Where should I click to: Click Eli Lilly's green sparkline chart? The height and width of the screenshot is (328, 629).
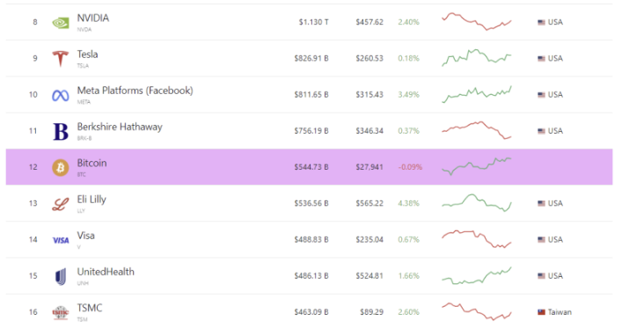477,203
